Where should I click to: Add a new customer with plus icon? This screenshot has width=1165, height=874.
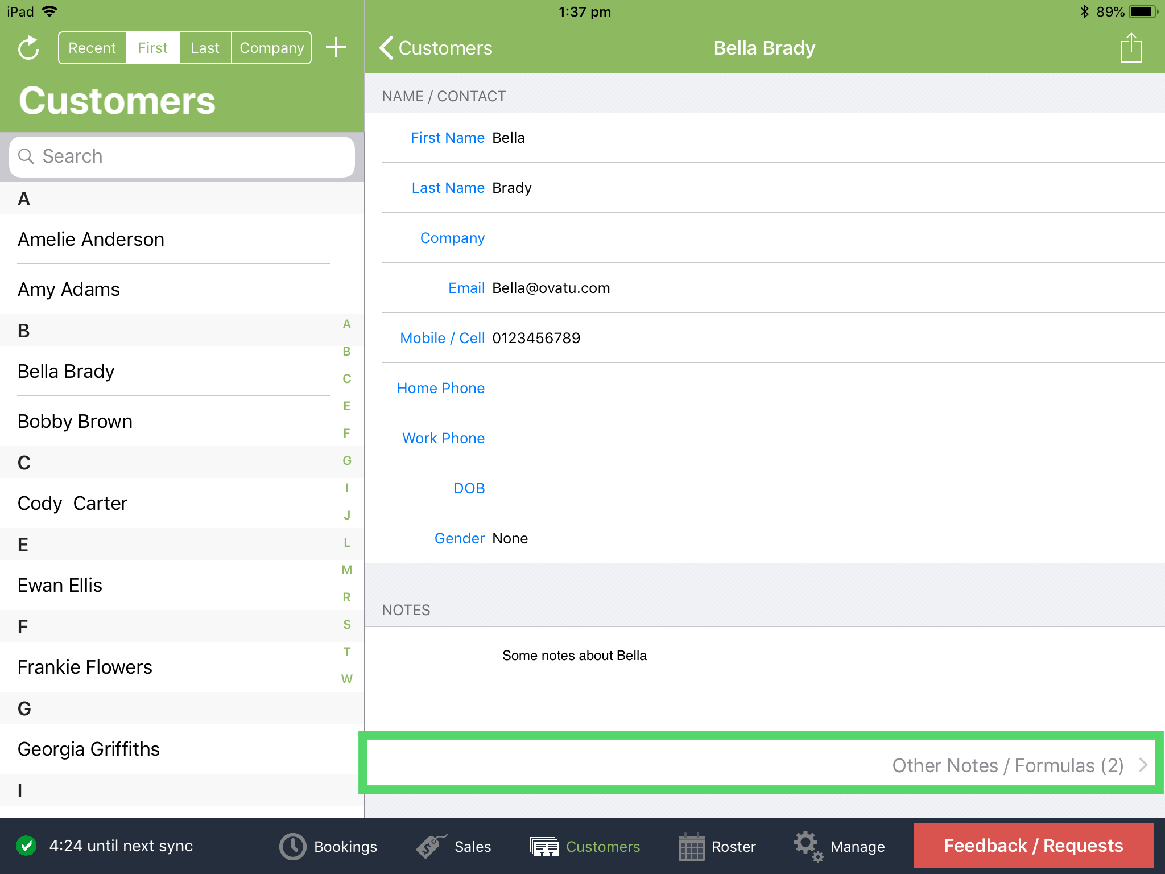[x=336, y=47]
